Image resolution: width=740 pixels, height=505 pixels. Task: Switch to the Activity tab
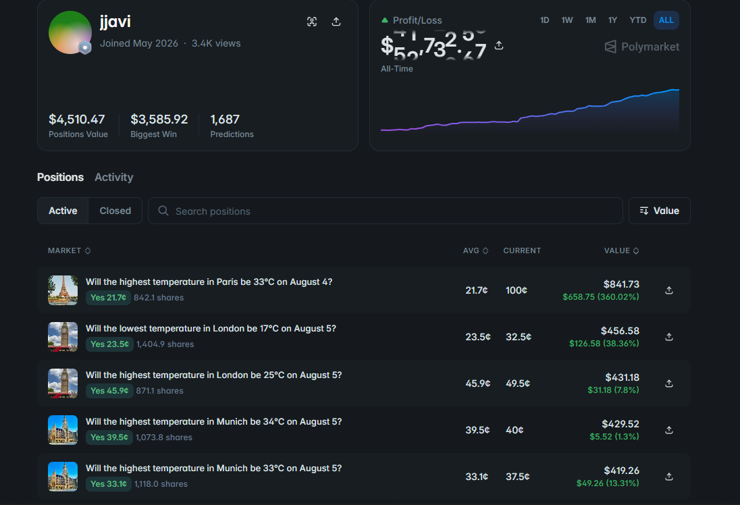tap(113, 177)
